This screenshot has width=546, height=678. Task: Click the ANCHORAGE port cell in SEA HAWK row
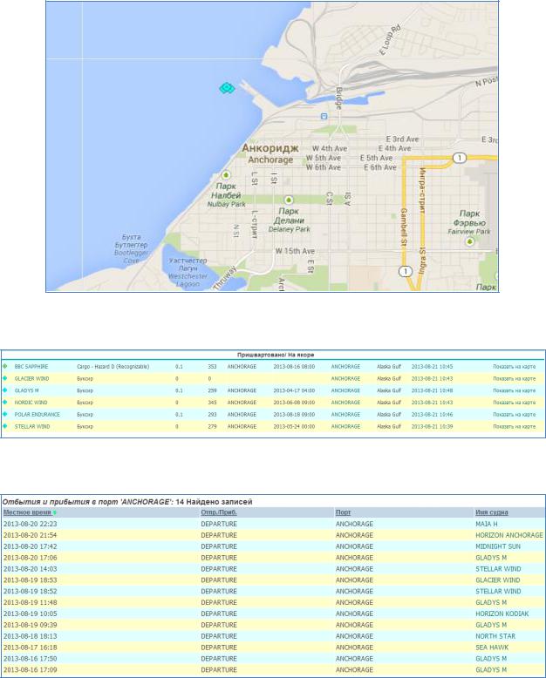[x=354, y=647]
